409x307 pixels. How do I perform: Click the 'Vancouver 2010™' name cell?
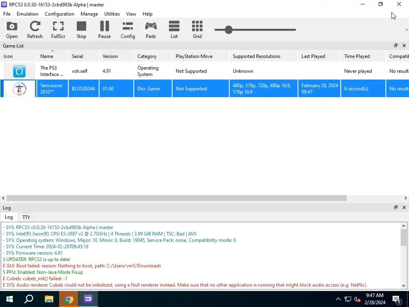(x=52, y=88)
